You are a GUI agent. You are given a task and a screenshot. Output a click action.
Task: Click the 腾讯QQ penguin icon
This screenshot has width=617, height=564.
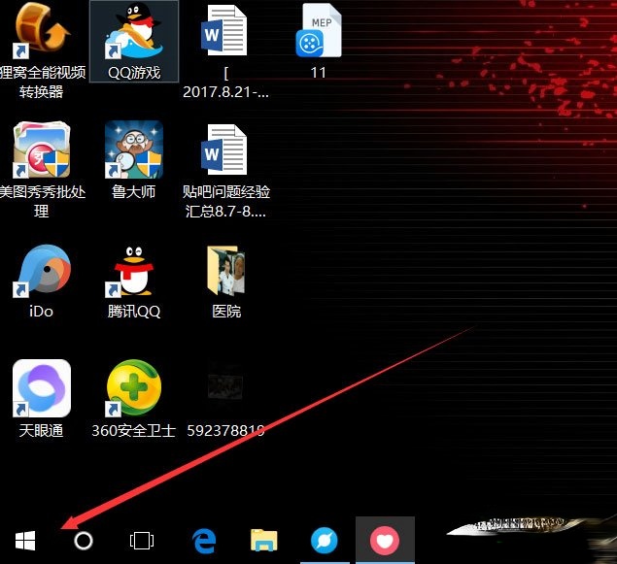133,270
